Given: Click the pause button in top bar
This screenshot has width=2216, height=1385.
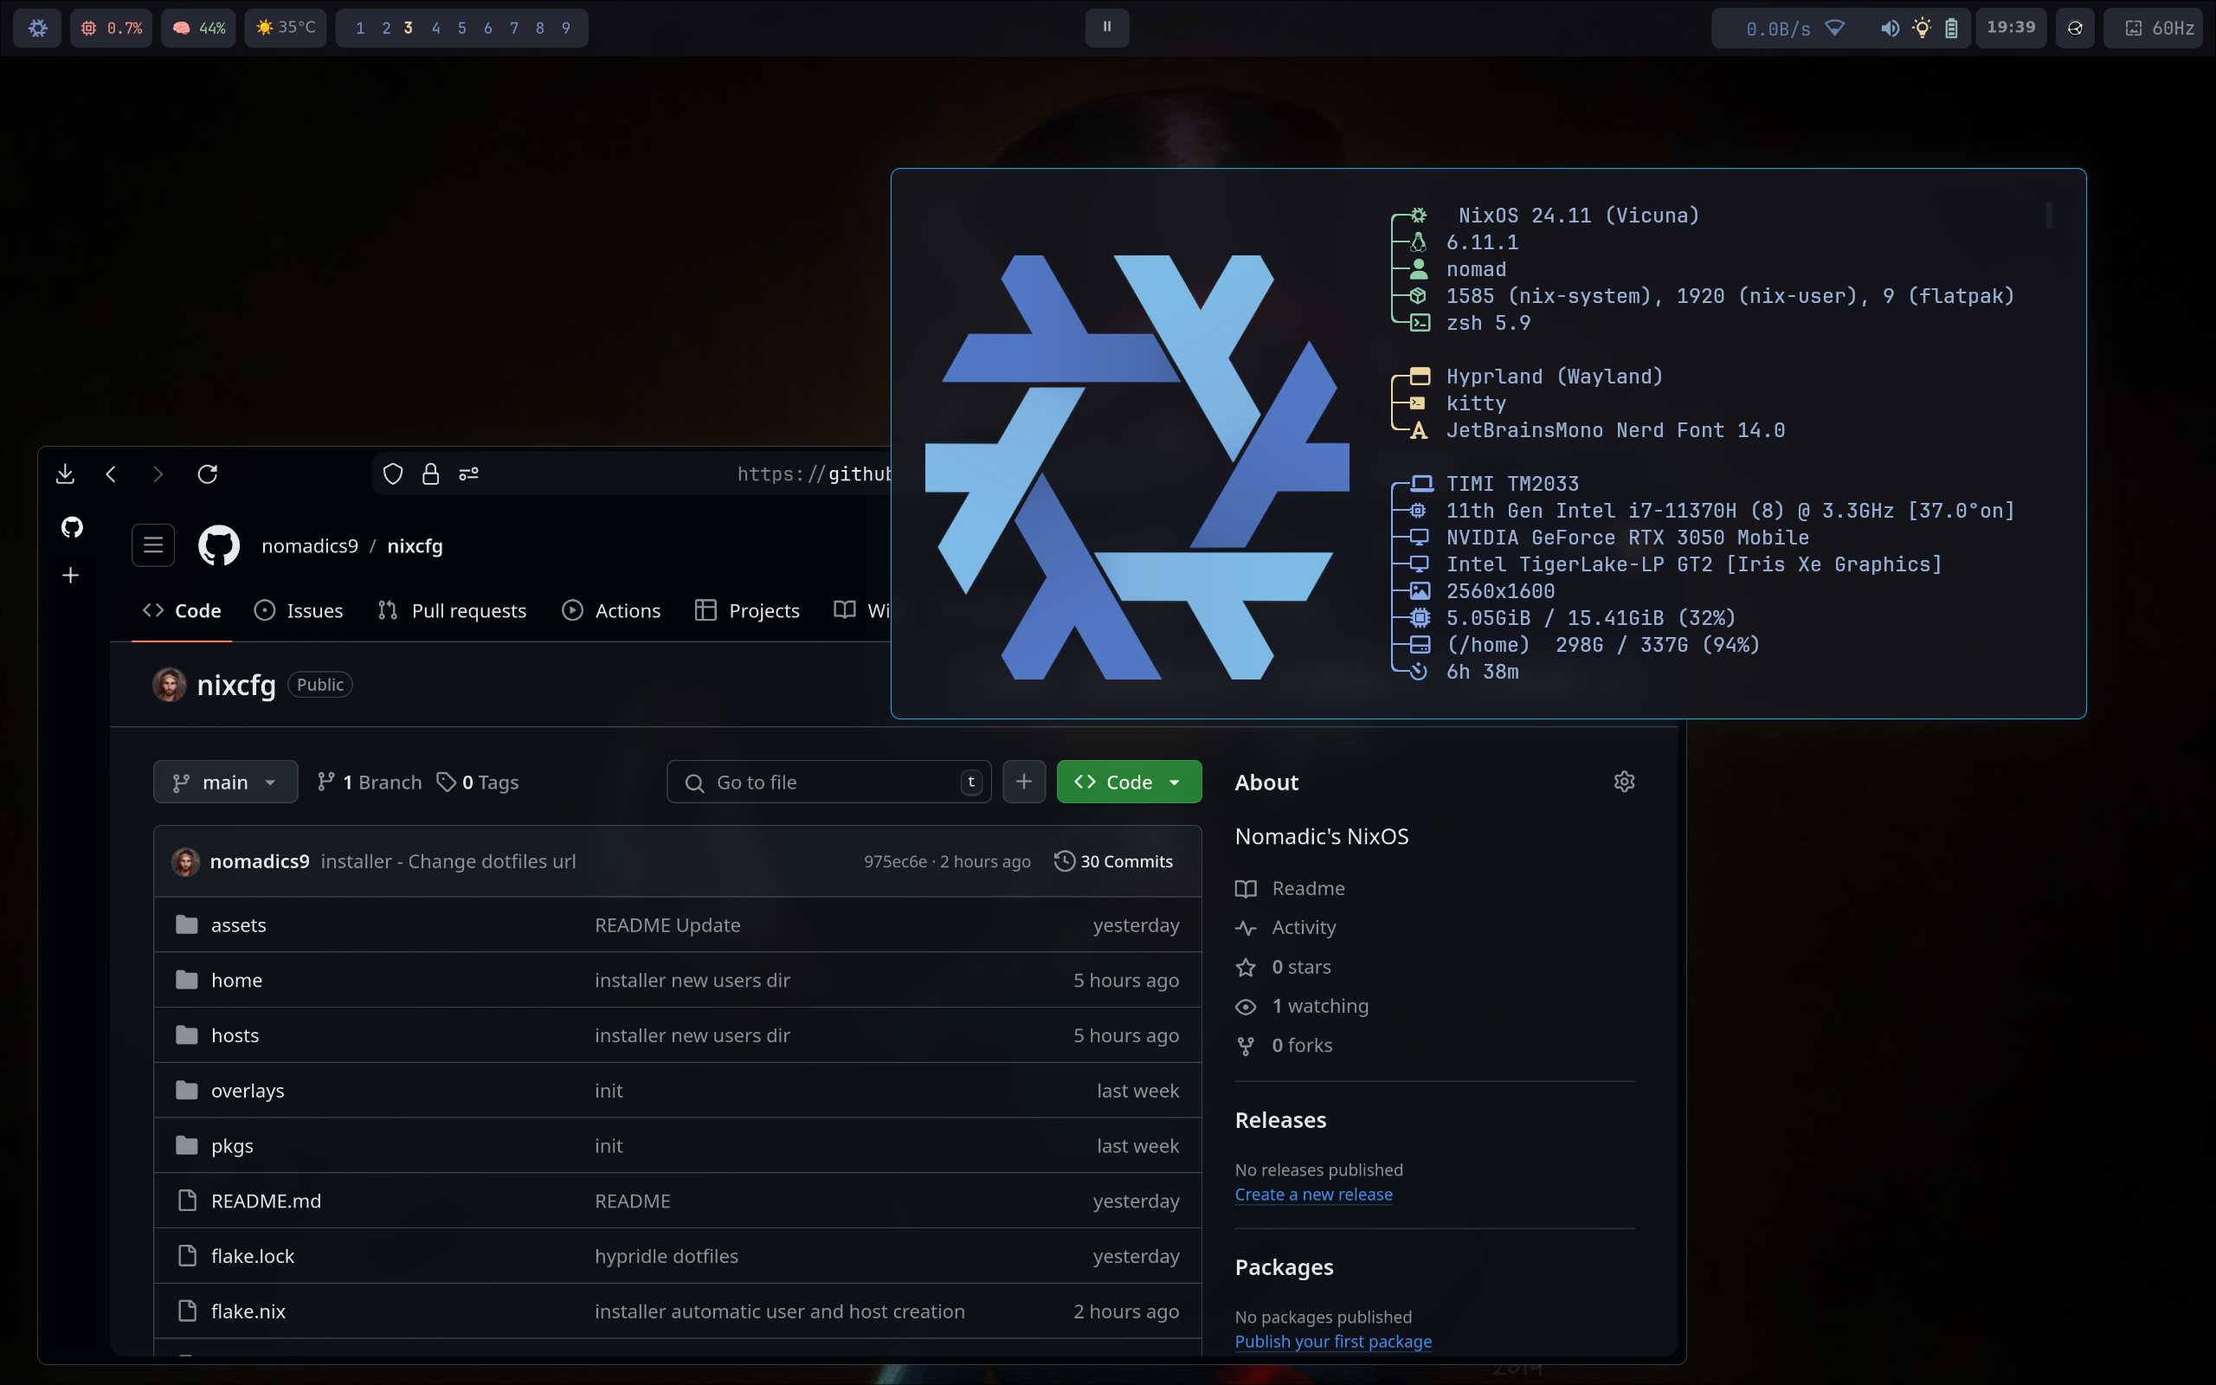Looking at the screenshot, I should pyautogui.click(x=1107, y=28).
